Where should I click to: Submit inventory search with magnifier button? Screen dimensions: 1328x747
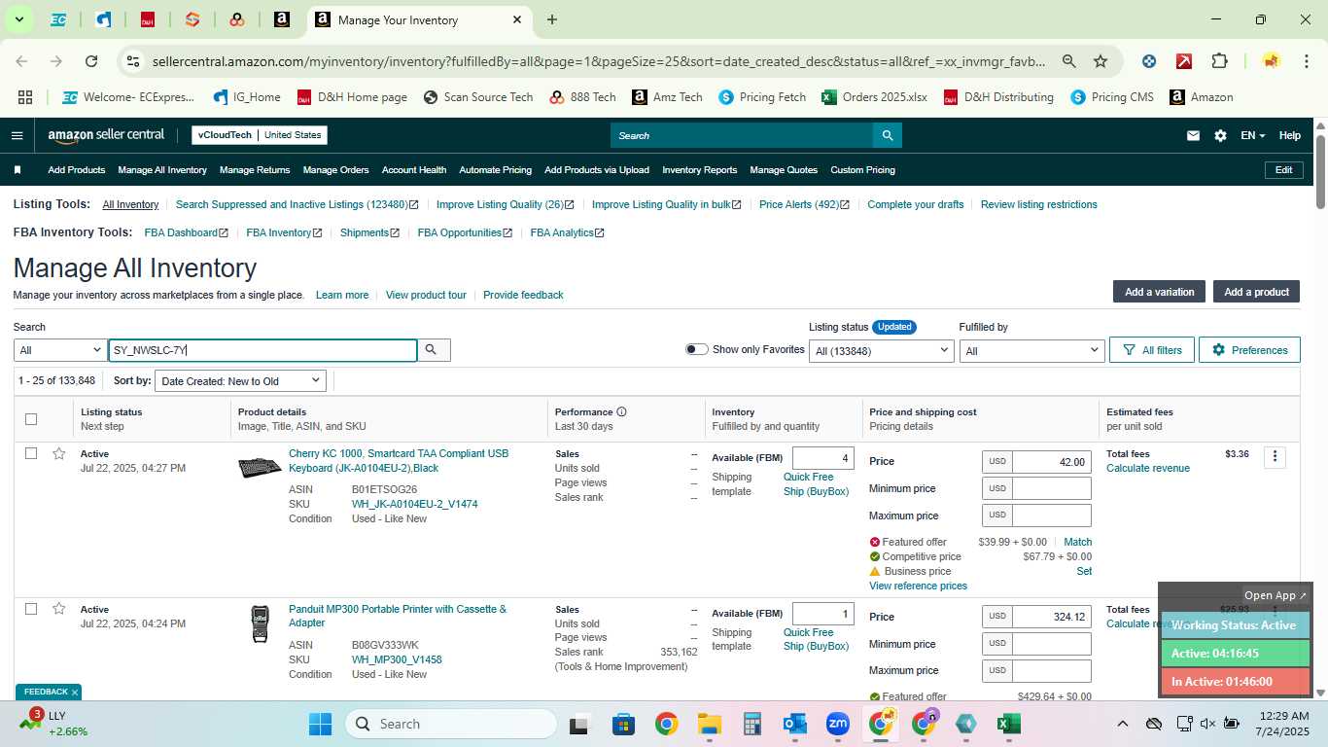433,350
